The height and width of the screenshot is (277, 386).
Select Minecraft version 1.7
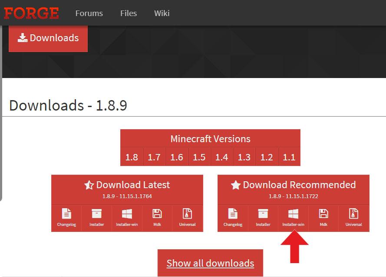(154, 157)
